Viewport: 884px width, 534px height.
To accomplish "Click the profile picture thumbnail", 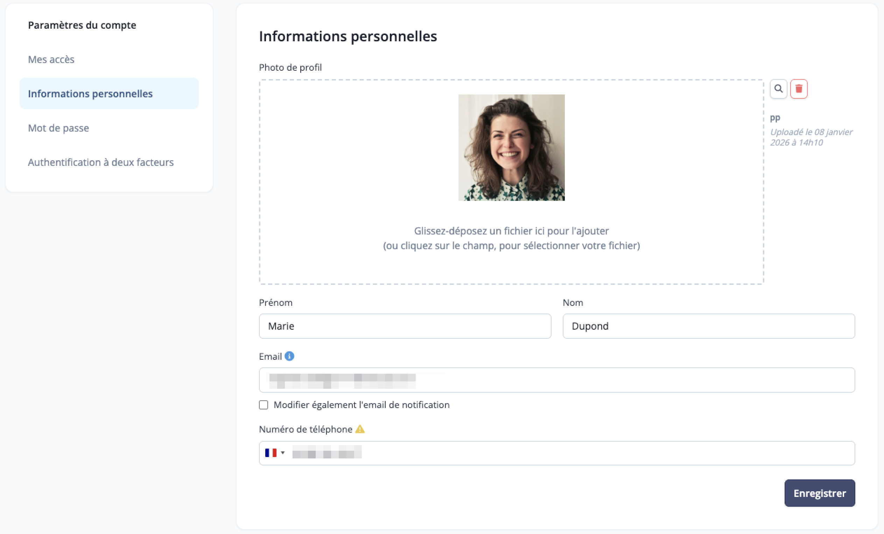I will coord(511,147).
